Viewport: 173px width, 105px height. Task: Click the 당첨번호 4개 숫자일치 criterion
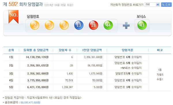pos(128,80)
